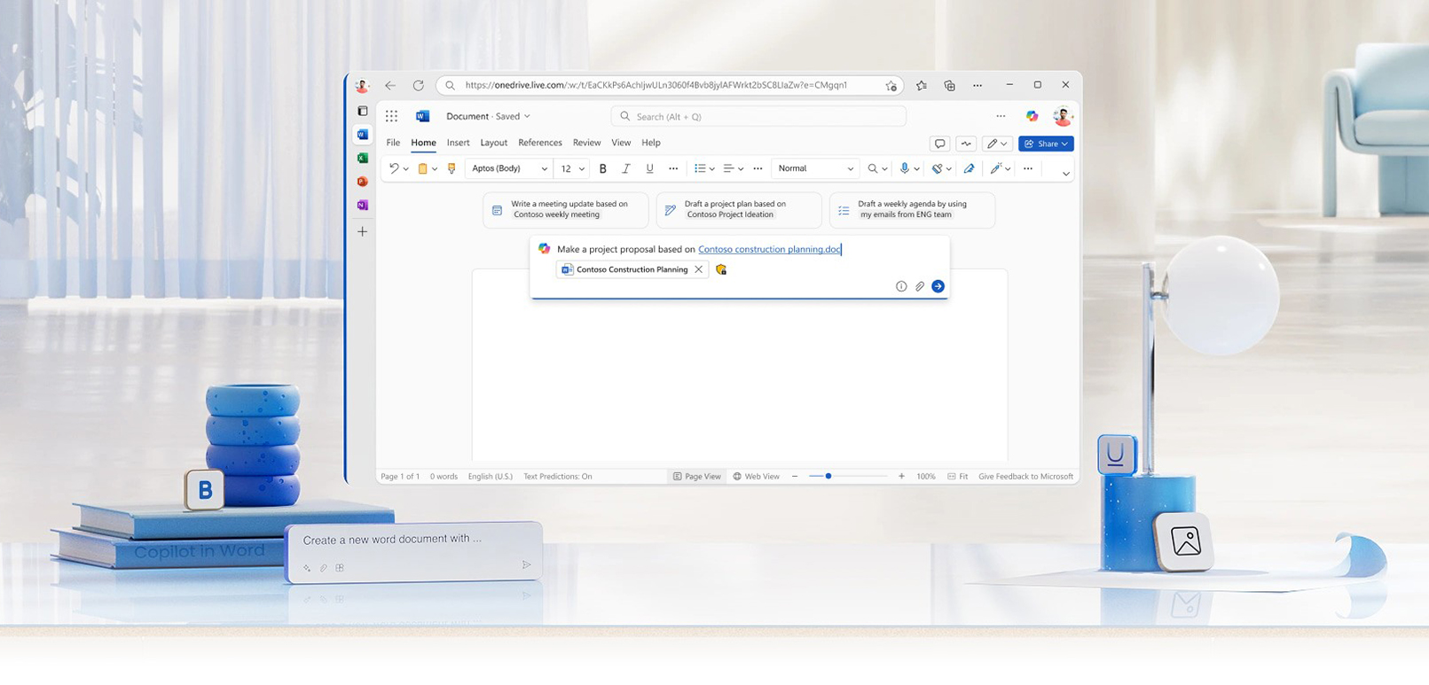Open the PowerPoint app in the sidebar
Image resolution: width=1429 pixels, height=685 pixels.
(x=362, y=182)
